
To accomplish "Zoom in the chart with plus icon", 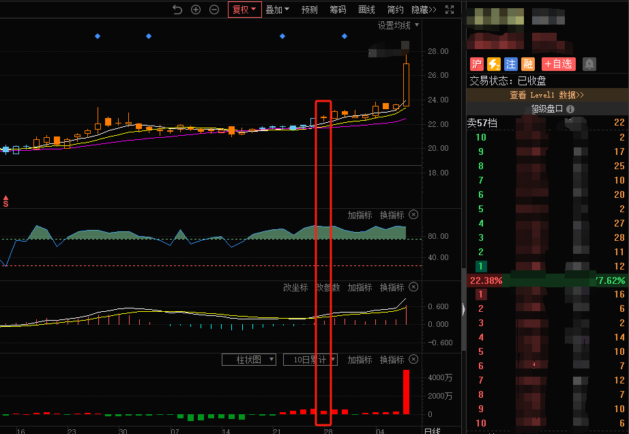I will (x=196, y=10).
